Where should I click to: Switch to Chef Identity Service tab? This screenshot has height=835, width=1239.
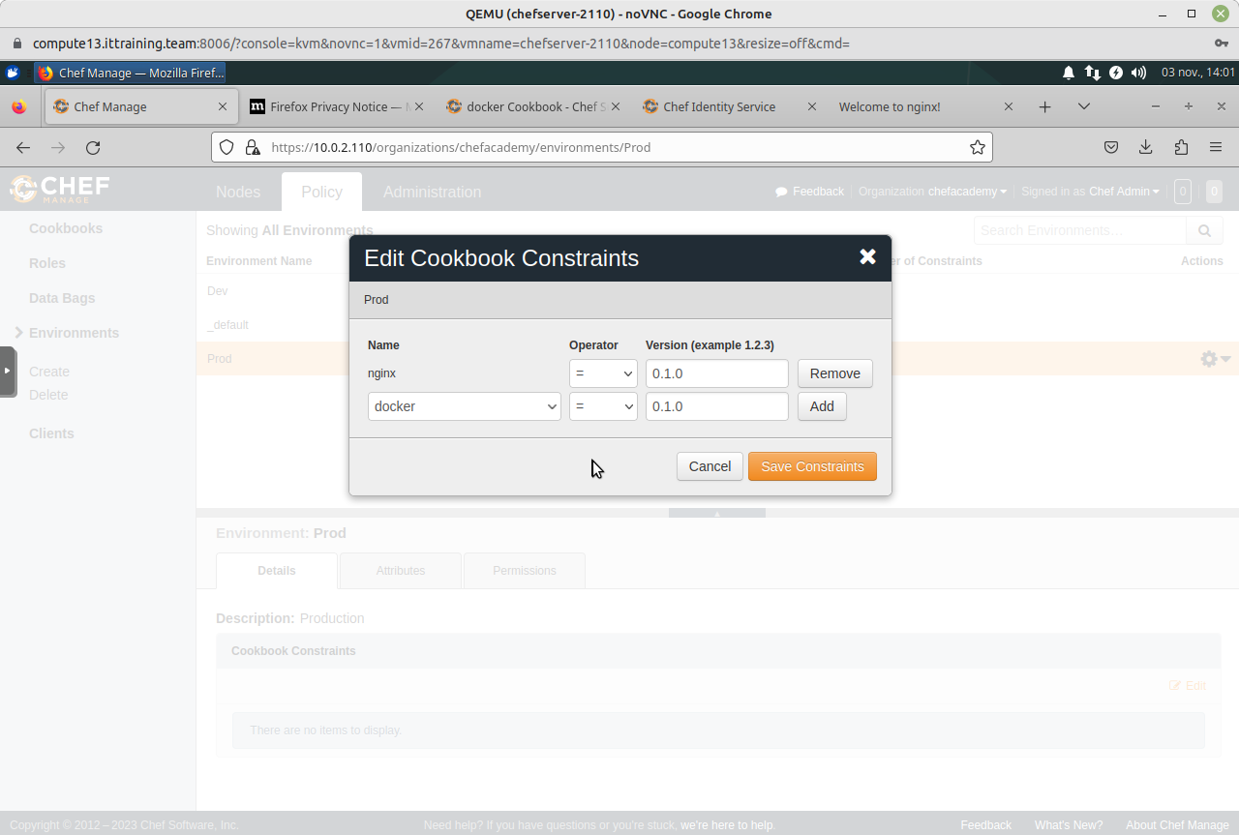click(728, 106)
